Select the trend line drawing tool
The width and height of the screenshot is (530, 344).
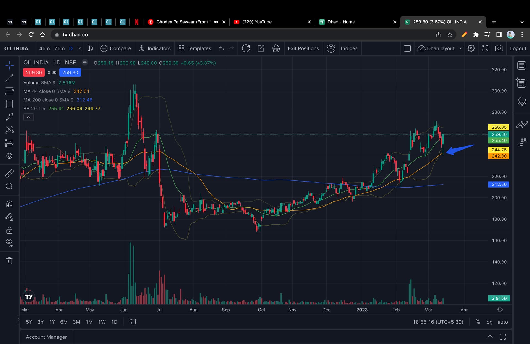point(9,78)
